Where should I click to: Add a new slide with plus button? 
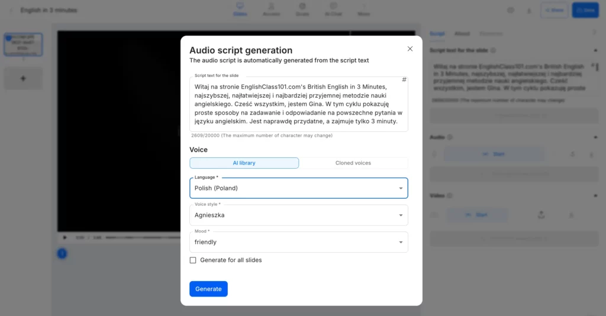point(23,79)
